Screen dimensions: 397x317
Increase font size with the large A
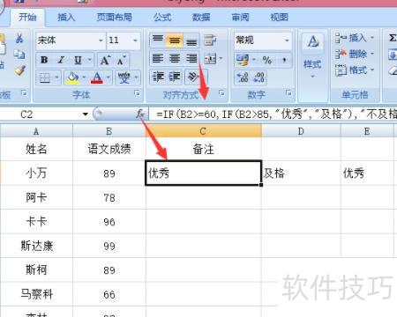105,61
